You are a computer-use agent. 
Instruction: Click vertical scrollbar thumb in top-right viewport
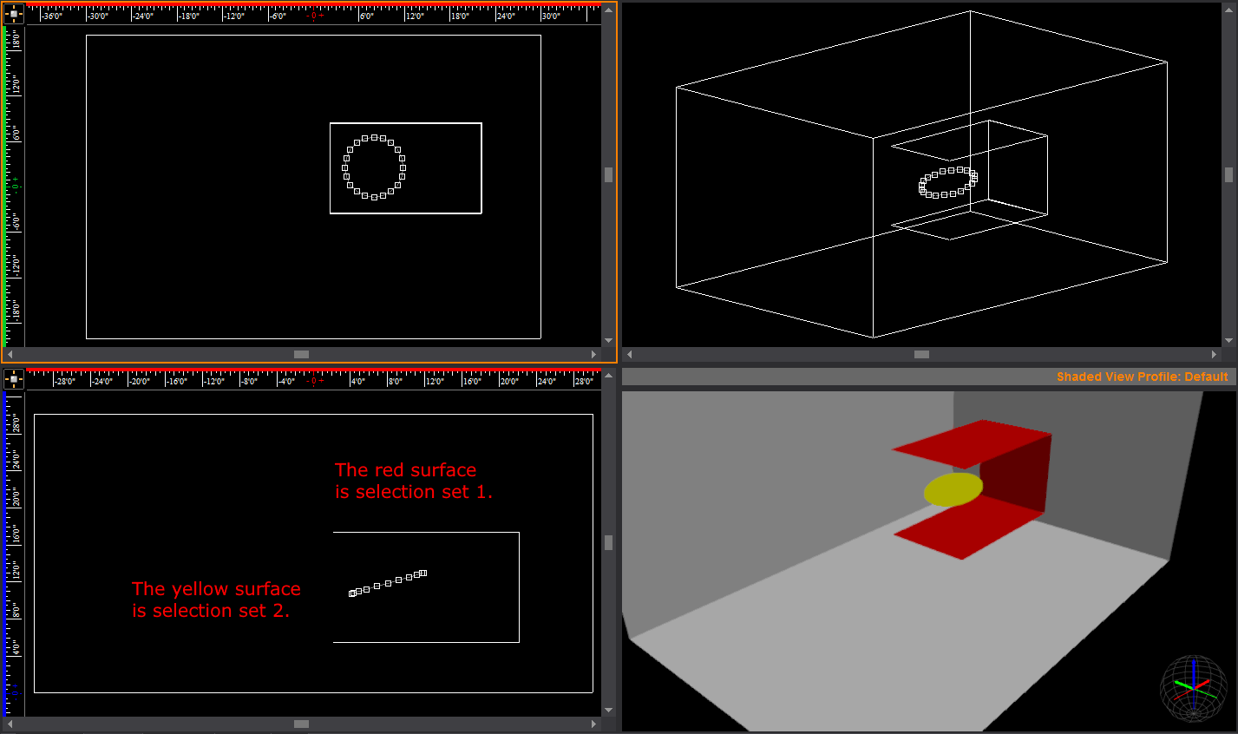(1228, 174)
